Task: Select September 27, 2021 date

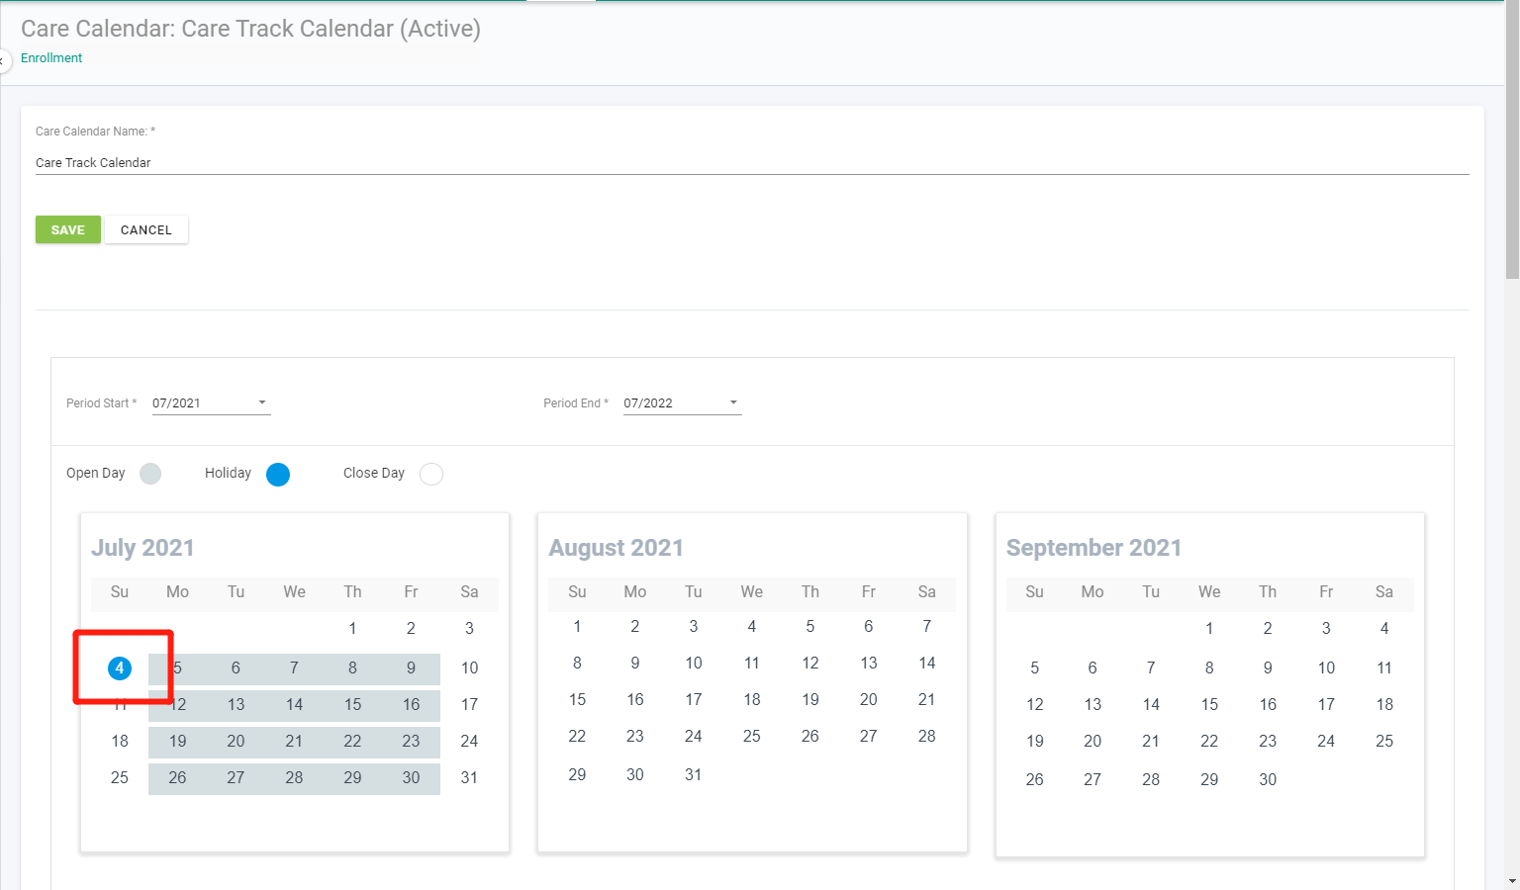Action: tap(1092, 780)
